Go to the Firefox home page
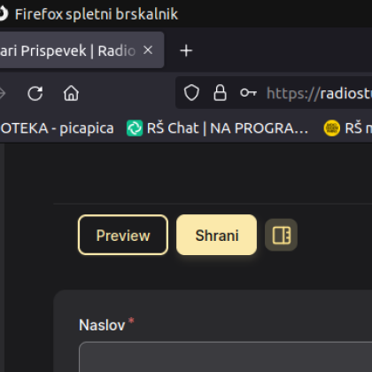 [71, 93]
